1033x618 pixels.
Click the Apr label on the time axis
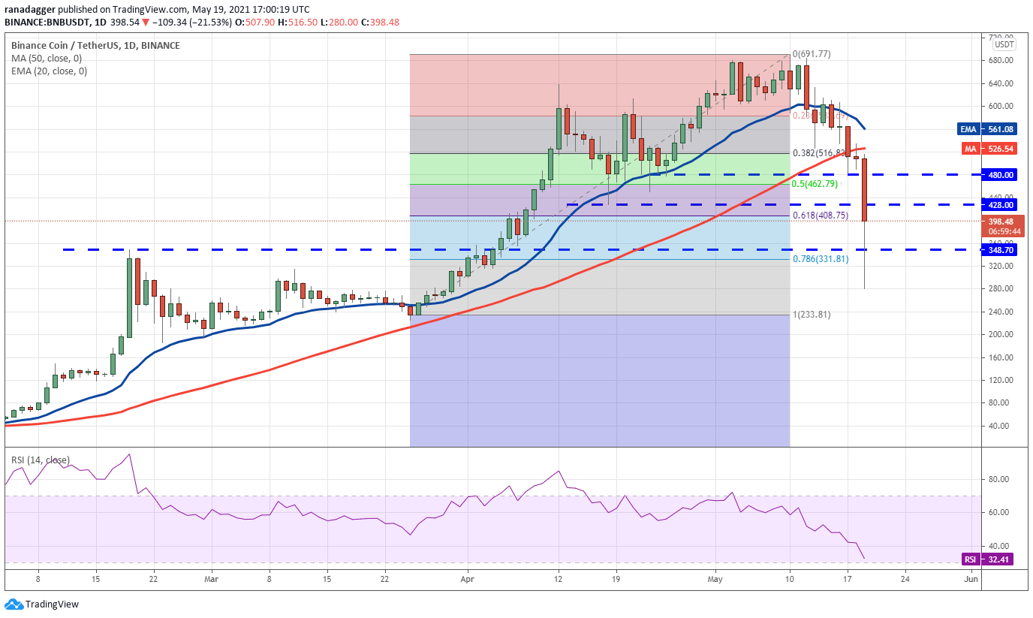(x=468, y=579)
